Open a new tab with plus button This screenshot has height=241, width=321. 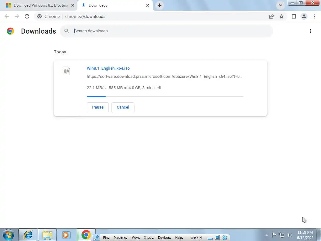point(160,5)
